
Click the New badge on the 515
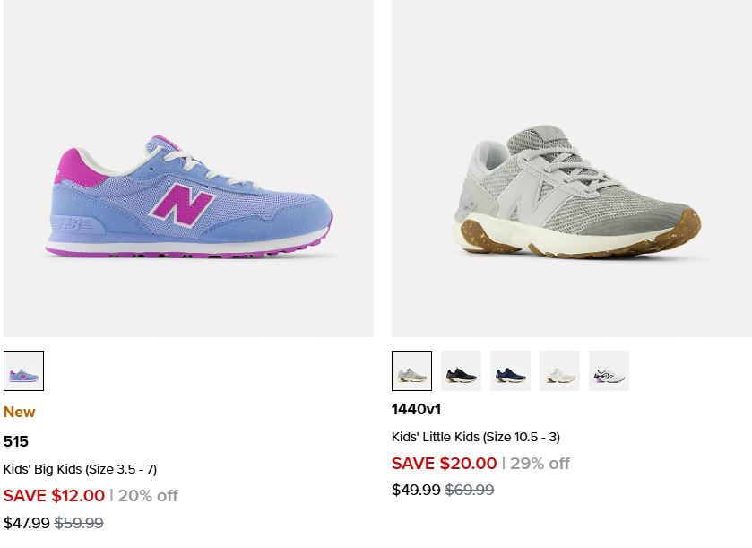(19, 413)
